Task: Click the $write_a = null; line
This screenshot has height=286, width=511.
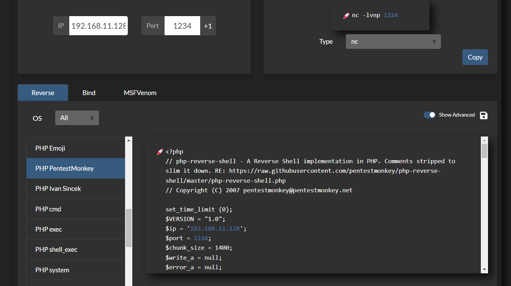Action: (194, 258)
